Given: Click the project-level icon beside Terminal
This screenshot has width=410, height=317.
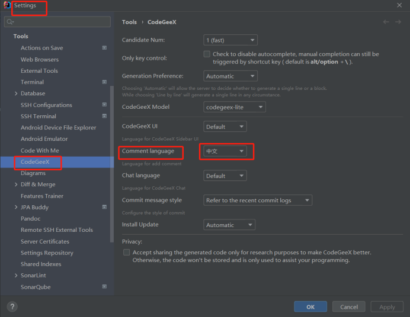Looking at the screenshot, I should (104, 82).
